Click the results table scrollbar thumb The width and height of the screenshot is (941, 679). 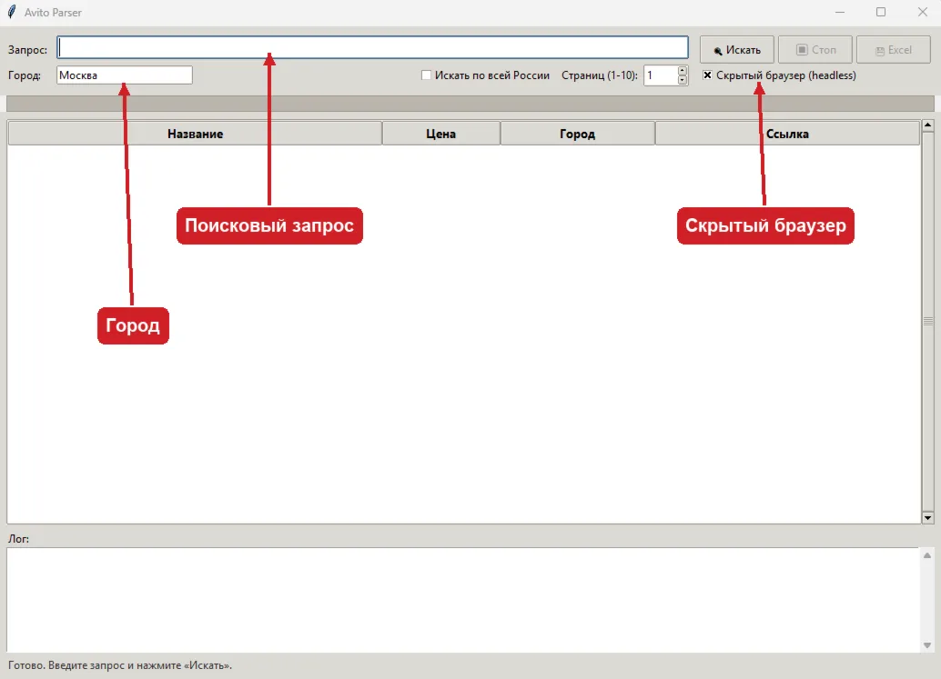(x=927, y=321)
